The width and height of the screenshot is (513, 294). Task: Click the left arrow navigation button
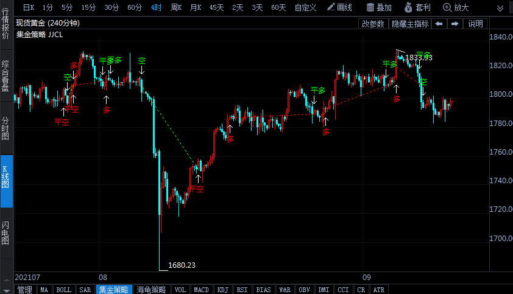click(x=439, y=24)
